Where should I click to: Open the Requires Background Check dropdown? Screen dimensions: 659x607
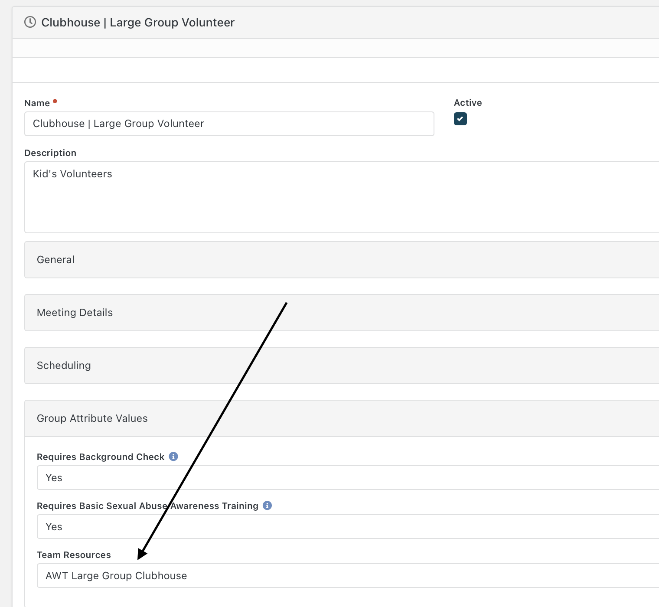[348, 478]
